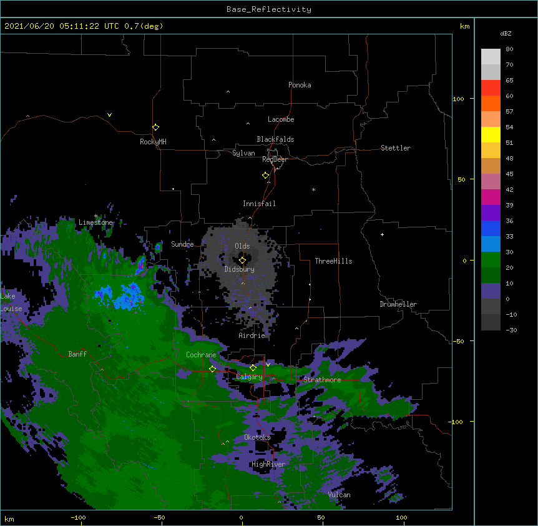This screenshot has width=538, height=526.
Task: Click the Lacombe city label
Action: coord(281,119)
